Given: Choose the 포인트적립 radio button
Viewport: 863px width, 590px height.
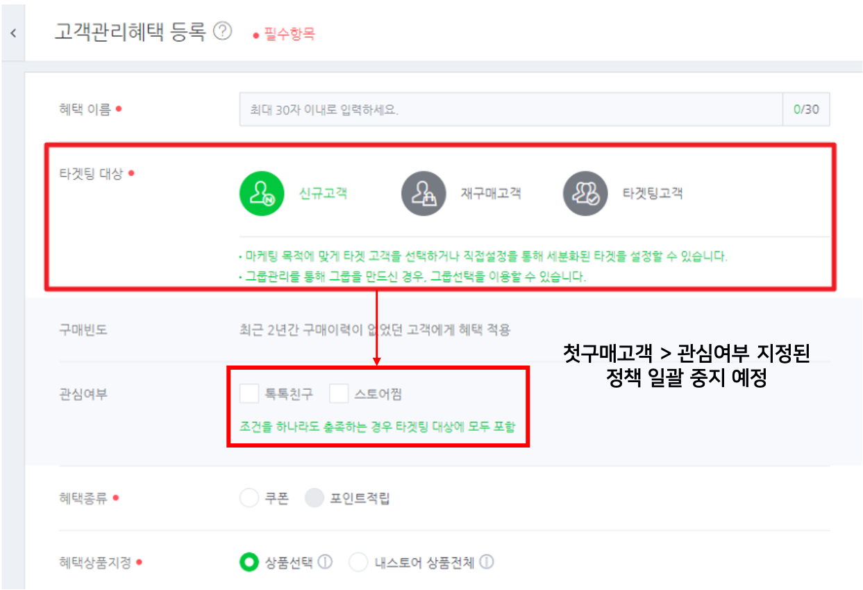Looking at the screenshot, I should pyautogui.click(x=315, y=498).
